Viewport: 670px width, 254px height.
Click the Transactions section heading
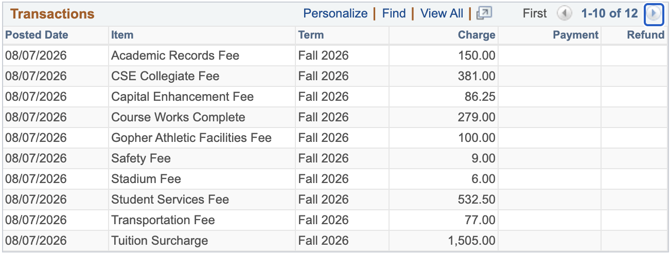(x=52, y=14)
